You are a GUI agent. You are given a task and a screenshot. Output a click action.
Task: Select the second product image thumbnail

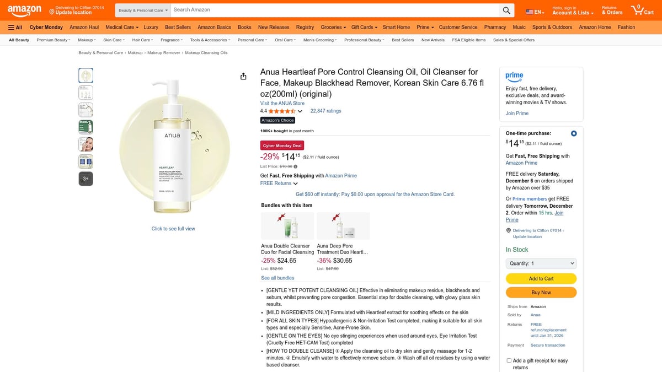(x=86, y=92)
